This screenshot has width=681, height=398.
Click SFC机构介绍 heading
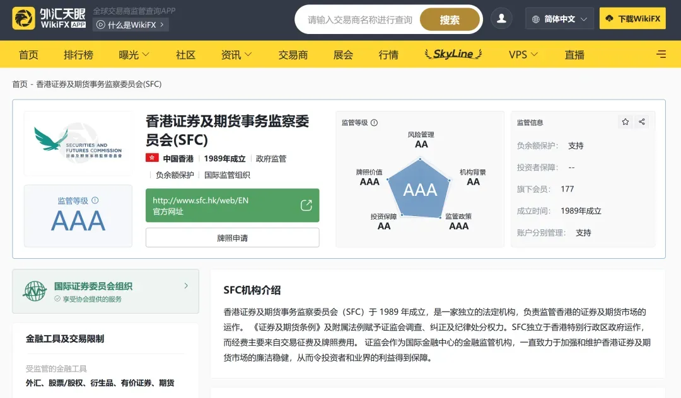coord(252,290)
